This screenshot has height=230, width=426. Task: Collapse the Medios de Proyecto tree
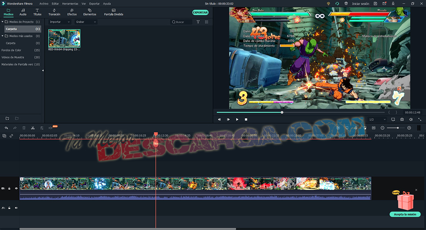click(x=2, y=22)
